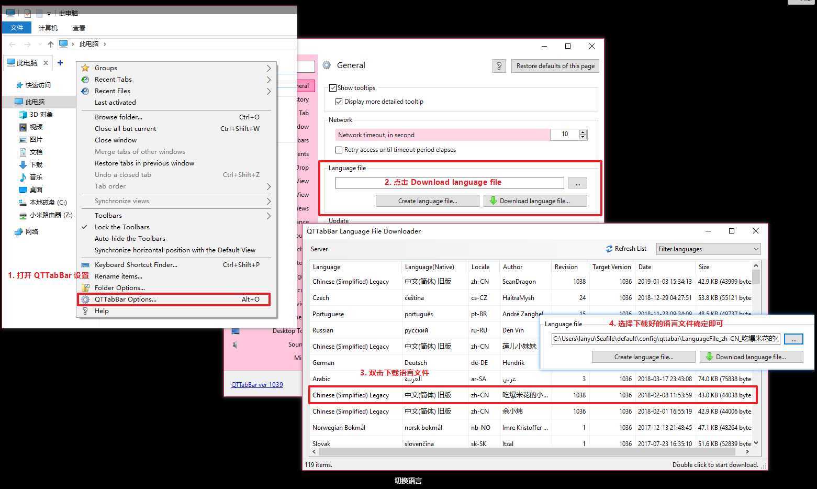817x489 pixels.
Task: Click the Recent Tabs icon in context menu
Action: tap(85, 80)
